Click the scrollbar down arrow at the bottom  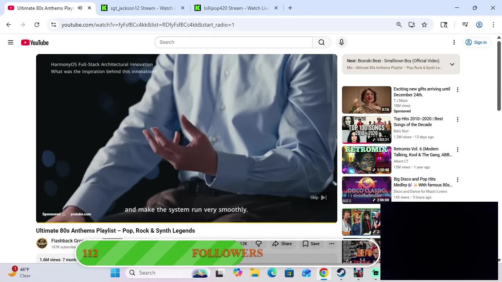pos(499,260)
